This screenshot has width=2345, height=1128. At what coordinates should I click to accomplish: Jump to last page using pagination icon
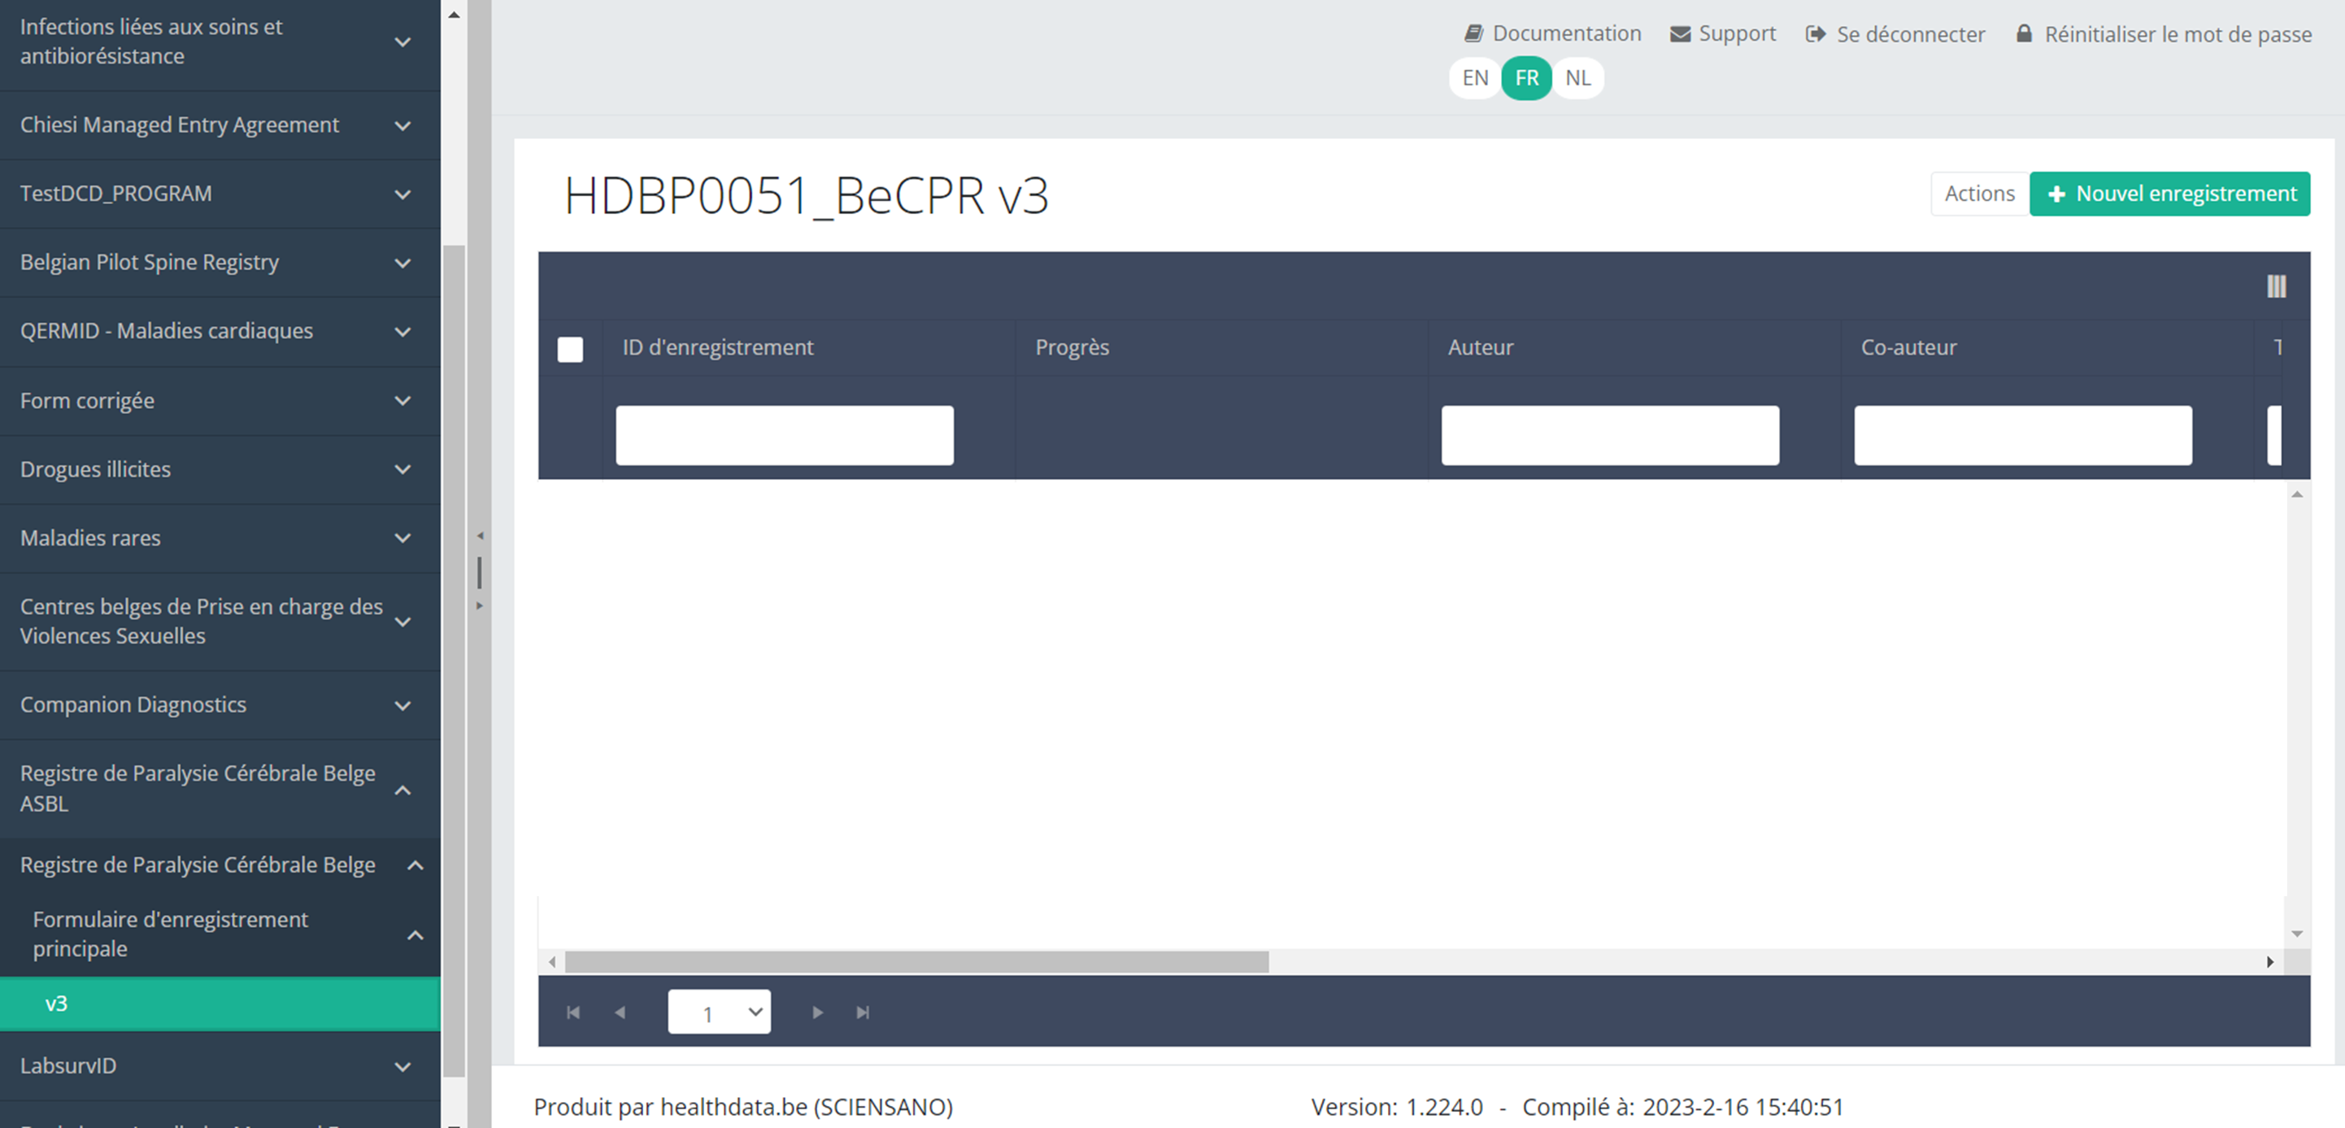click(863, 1013)
